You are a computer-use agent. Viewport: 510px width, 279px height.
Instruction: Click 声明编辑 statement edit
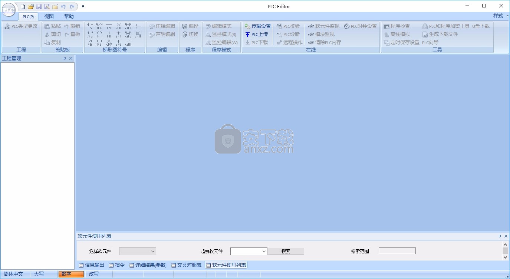point(162,34)
